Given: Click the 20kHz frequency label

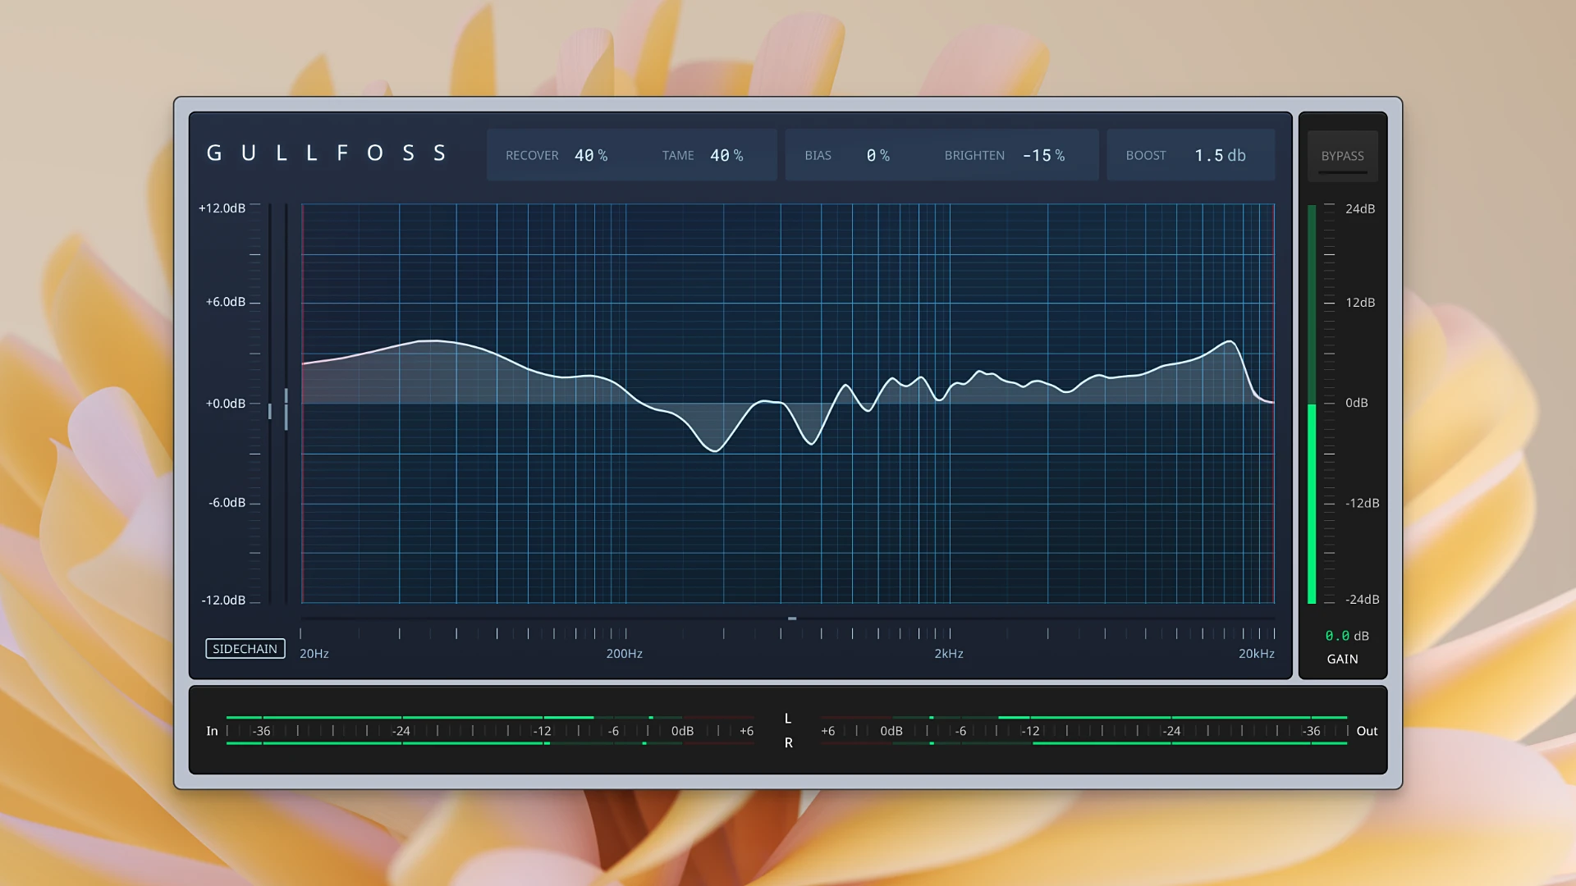Looking at the screenshot, I should click(1257, 654).
